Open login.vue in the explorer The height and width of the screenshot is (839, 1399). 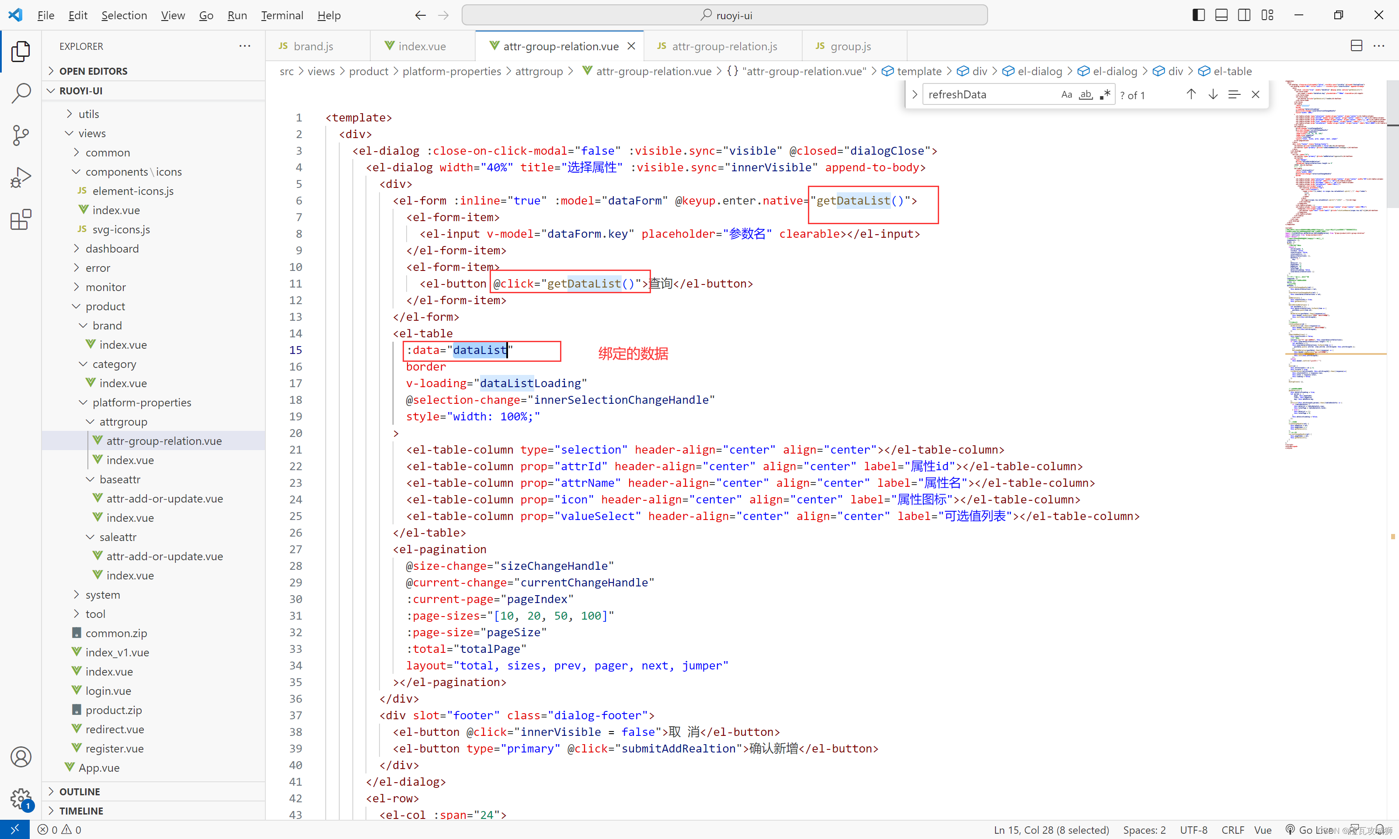coord(154,690)
